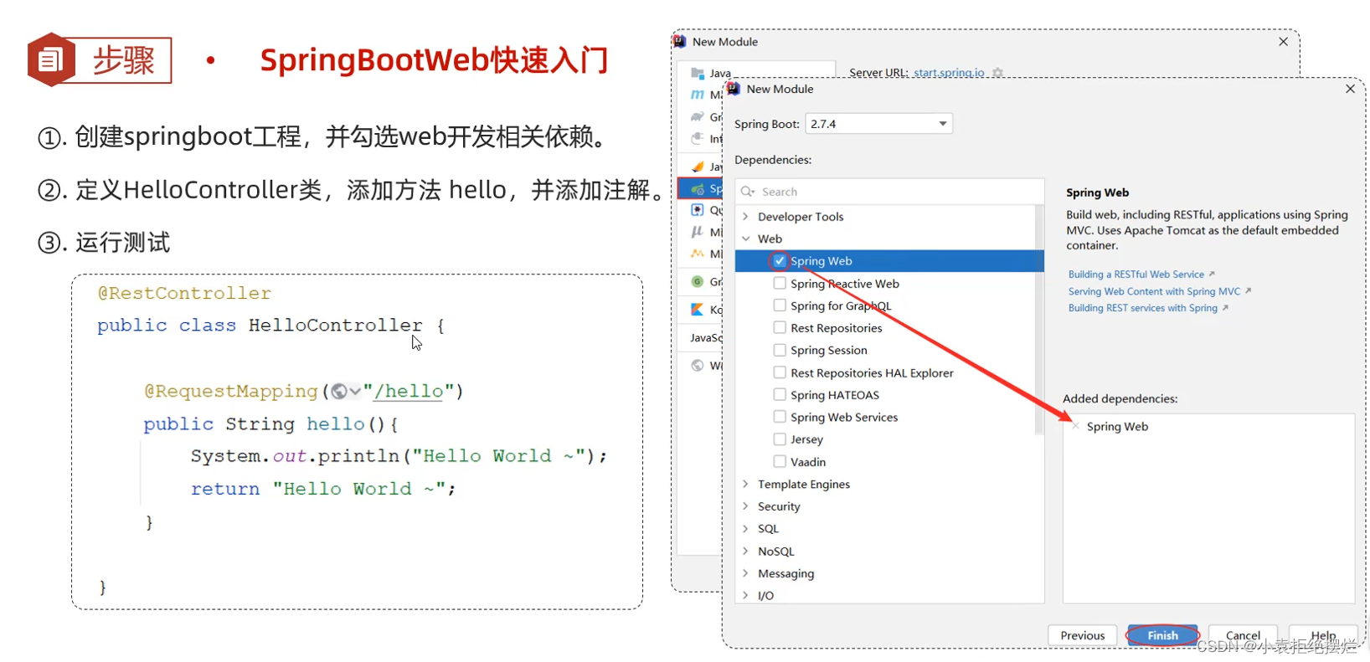Image resolution: width=1370 pixels, height=662 pixels.
Task: Select Spring Web in Added dependencies list
Action: coord(1117,426)
